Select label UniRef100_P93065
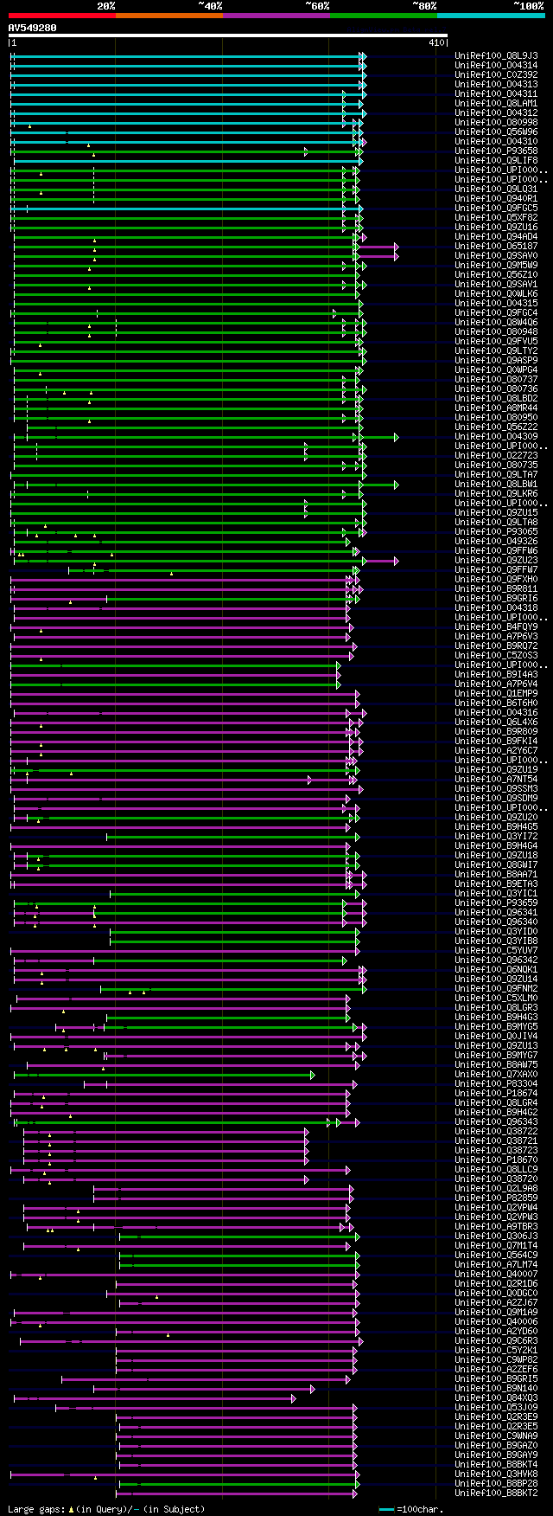Screen dimensions: 553x1516 [x=496, y=531]
